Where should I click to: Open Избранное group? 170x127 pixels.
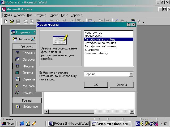tap(27, 107)
